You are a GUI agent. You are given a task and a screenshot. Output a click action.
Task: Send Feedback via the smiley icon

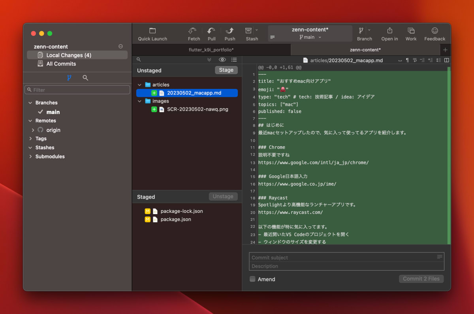434,30
